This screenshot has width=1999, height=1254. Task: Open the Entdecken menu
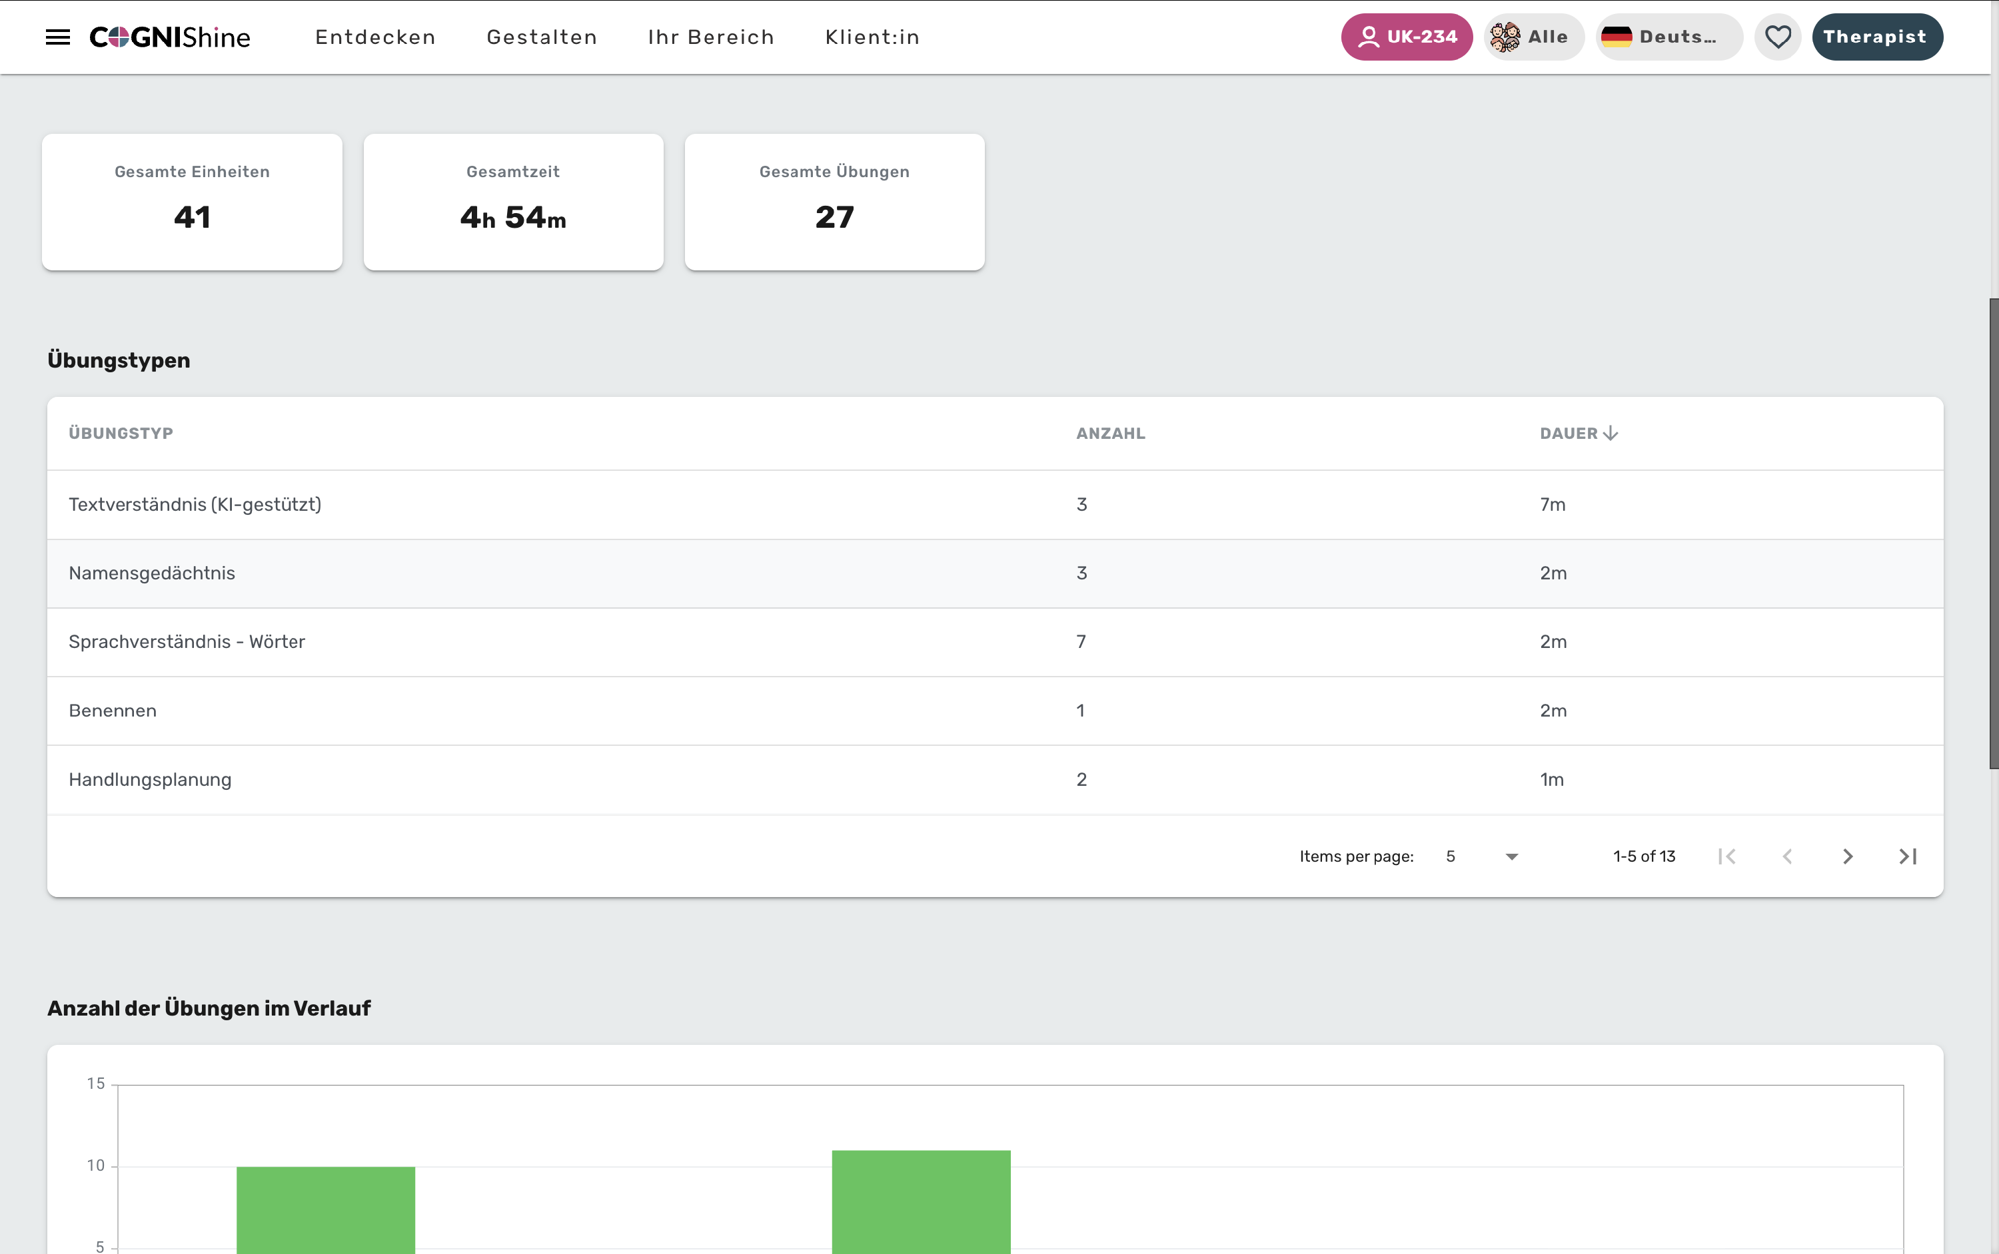tap(375, 37)
